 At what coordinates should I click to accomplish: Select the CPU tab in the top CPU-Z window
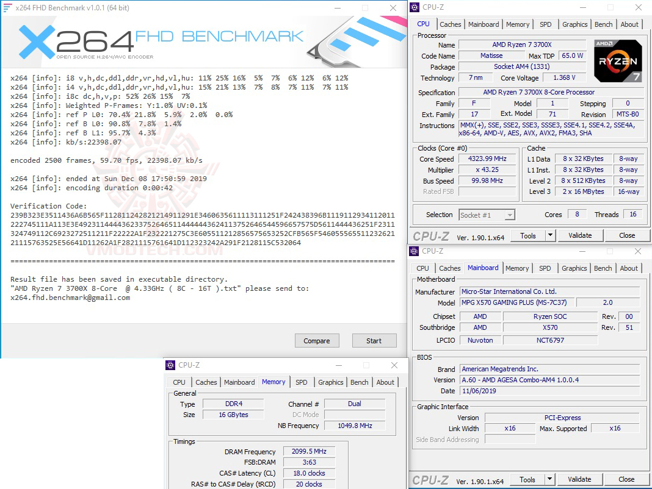click(x=423, y=24)
